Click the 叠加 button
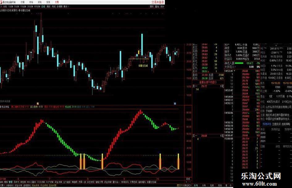The image size is (292, 188). tap(157, 6)
